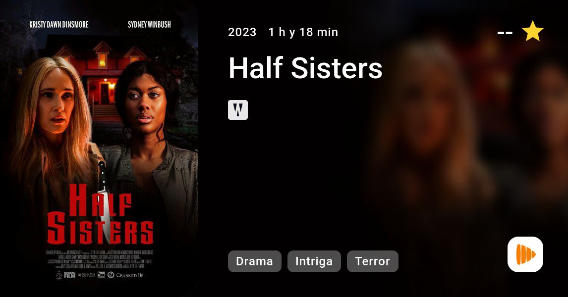Click the Cranked Up logo on poster
The height and width of the screenshot is (297, 568).
point(126,275)
